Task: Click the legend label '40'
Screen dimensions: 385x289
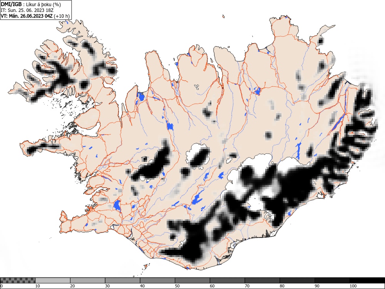Action: pos(142,286)
